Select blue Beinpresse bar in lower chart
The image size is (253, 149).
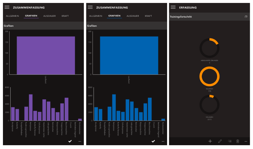click(x=114, y=107)
